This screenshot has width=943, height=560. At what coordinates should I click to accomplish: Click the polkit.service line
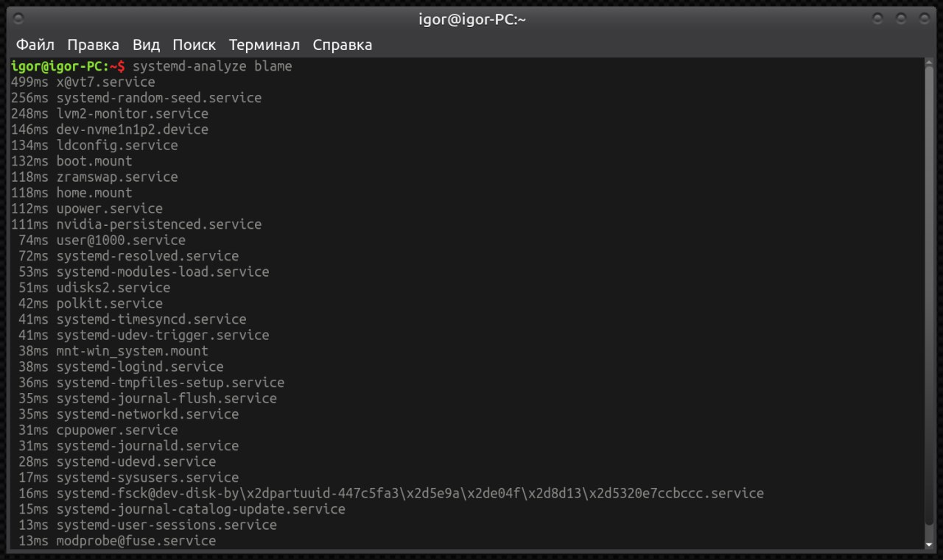pyautogui.click(x=91, y=304)
